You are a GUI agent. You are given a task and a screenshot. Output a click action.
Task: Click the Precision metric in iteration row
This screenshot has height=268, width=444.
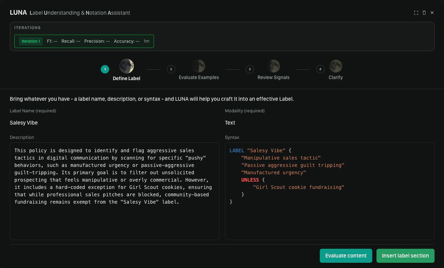97,41
